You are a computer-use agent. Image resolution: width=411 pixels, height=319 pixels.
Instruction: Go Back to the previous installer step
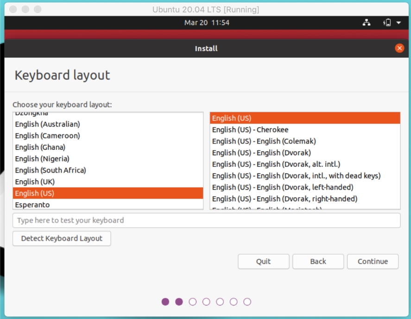pos(318,262)
